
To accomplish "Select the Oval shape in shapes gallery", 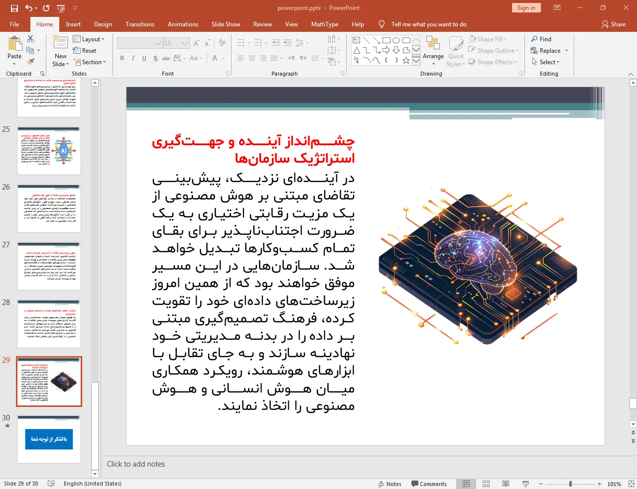I will tap(396, 40).
